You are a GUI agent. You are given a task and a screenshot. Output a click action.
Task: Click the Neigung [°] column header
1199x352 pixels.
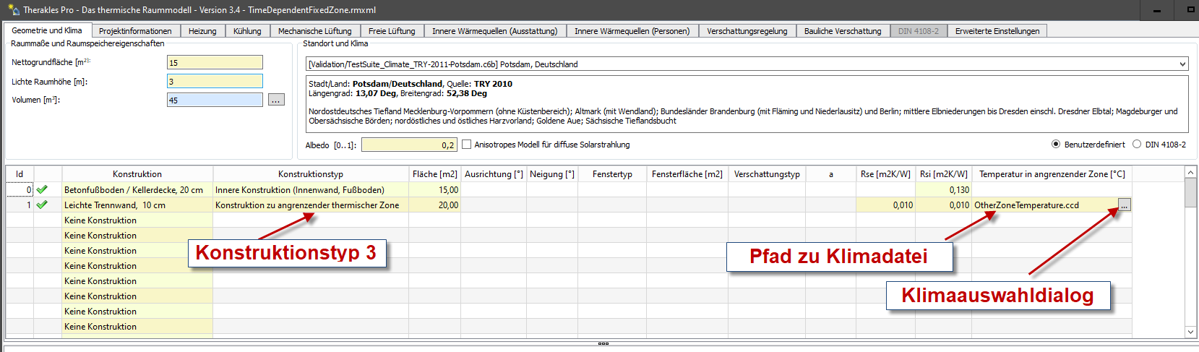(552, 173)
